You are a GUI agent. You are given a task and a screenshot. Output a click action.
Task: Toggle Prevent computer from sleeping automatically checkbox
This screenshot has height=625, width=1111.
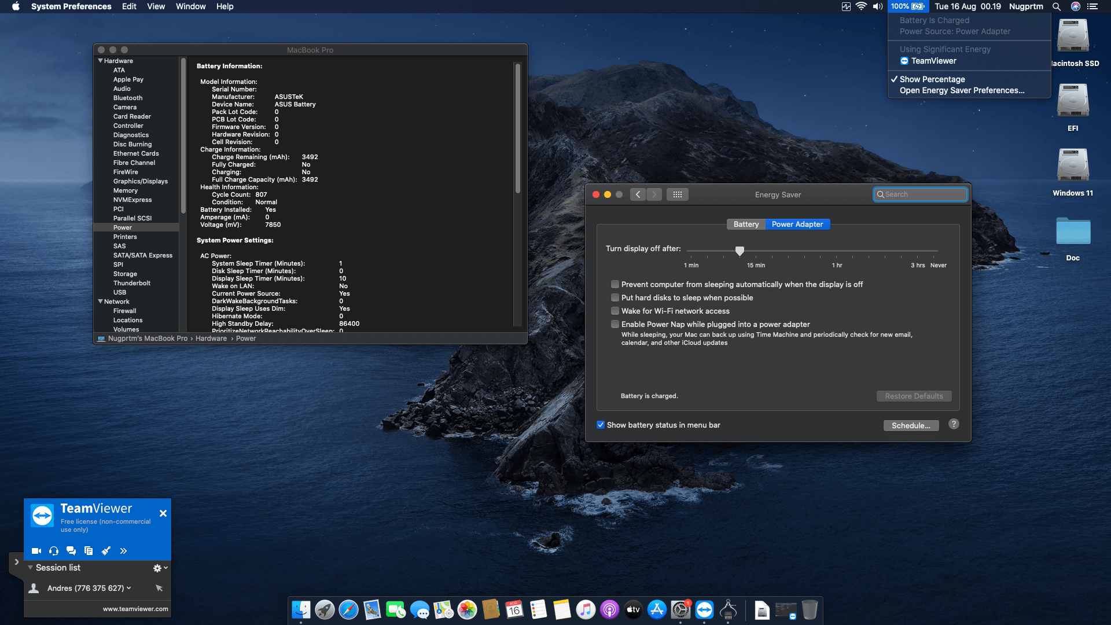point(615,284)
